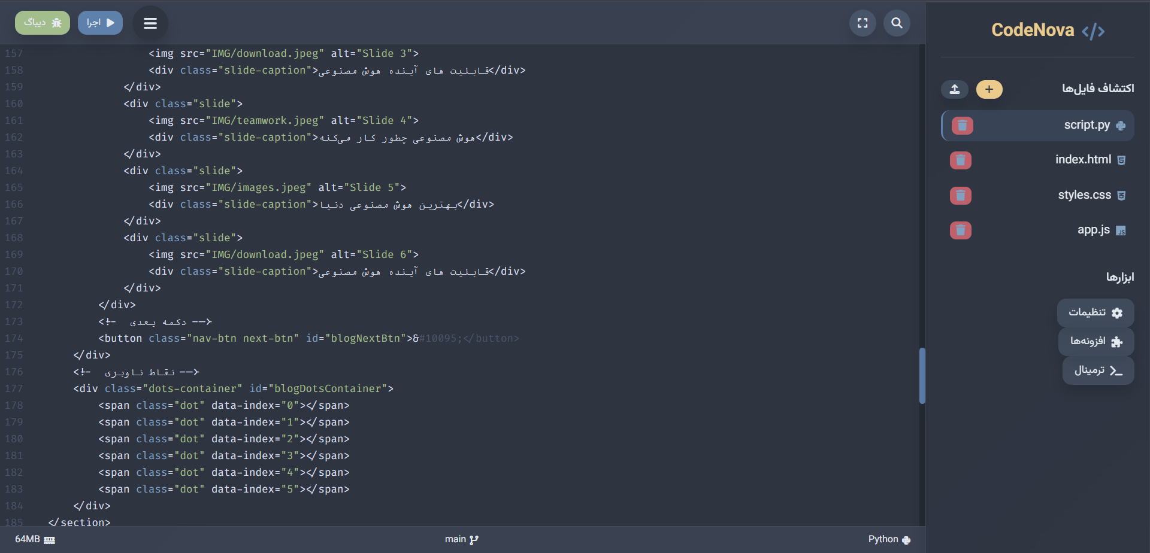1150x553 pixels.
Task: Open Terminal (ترمینال) tool
Action: pos(1098,370)
